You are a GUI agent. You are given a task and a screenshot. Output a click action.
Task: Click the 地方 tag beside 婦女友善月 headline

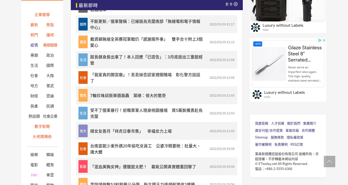click(x=83, y=131)
